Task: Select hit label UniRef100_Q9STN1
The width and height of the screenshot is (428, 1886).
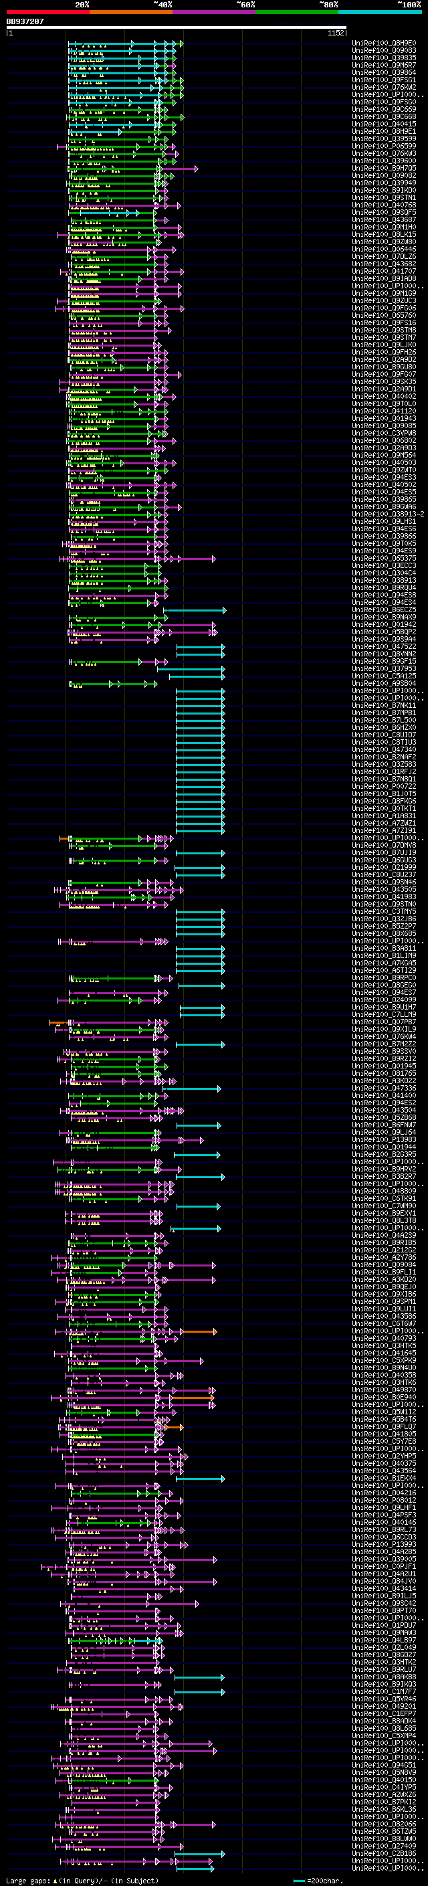Action: click(384, 197)
